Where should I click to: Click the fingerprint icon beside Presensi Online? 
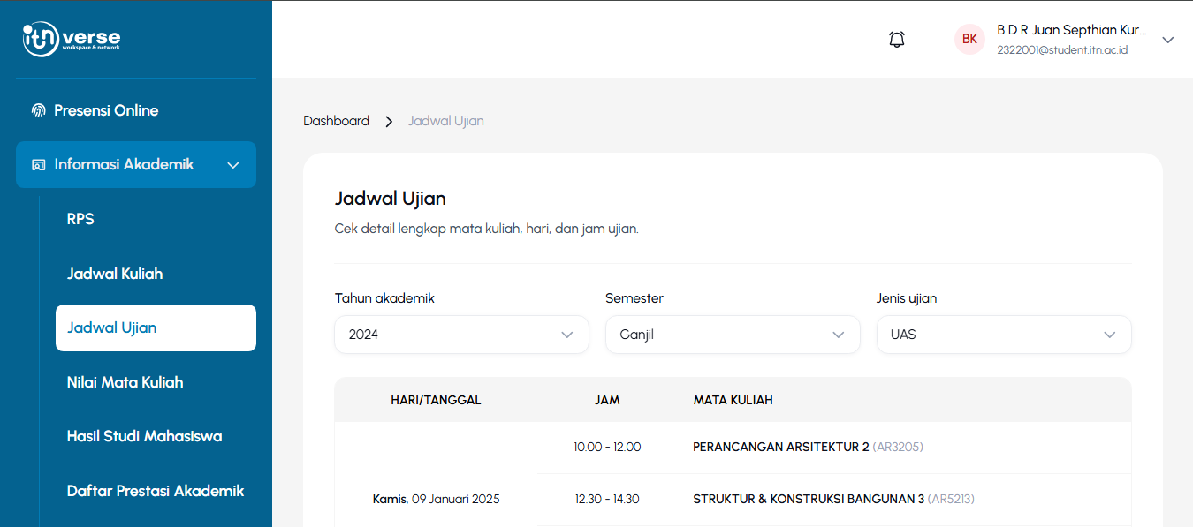point(38,110)
